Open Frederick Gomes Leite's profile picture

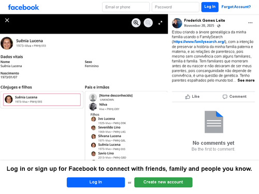pyautogui.click(x=177, y=23)
